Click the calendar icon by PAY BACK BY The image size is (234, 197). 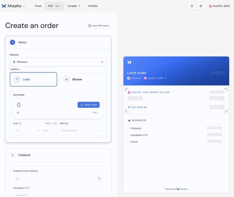coord(129,107)
